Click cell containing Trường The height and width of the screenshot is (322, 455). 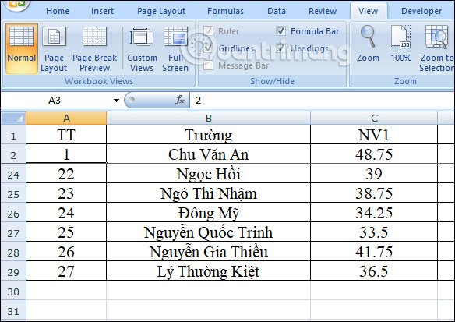[x=208, y=135]
